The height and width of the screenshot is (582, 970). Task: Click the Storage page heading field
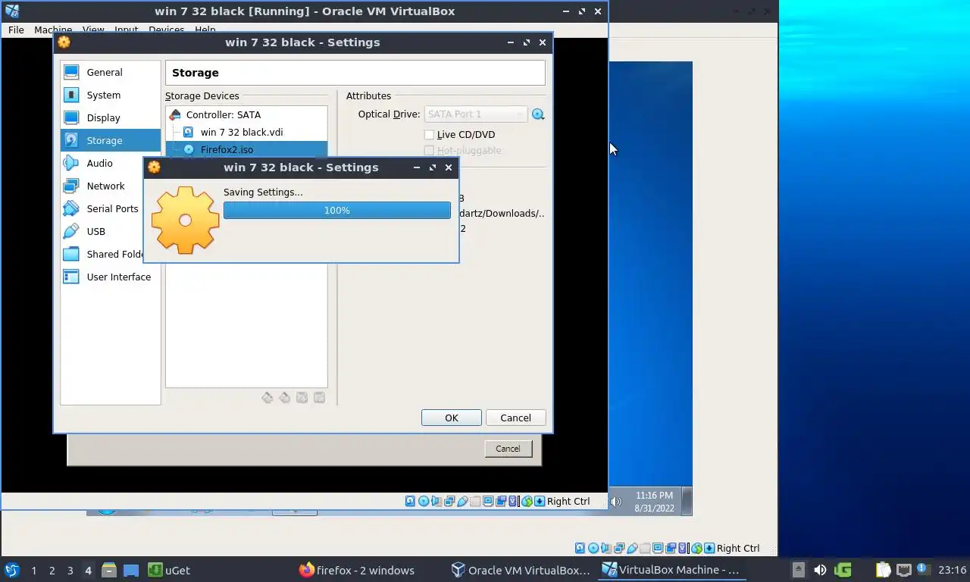pyautogui.click(x=355, y=73)
